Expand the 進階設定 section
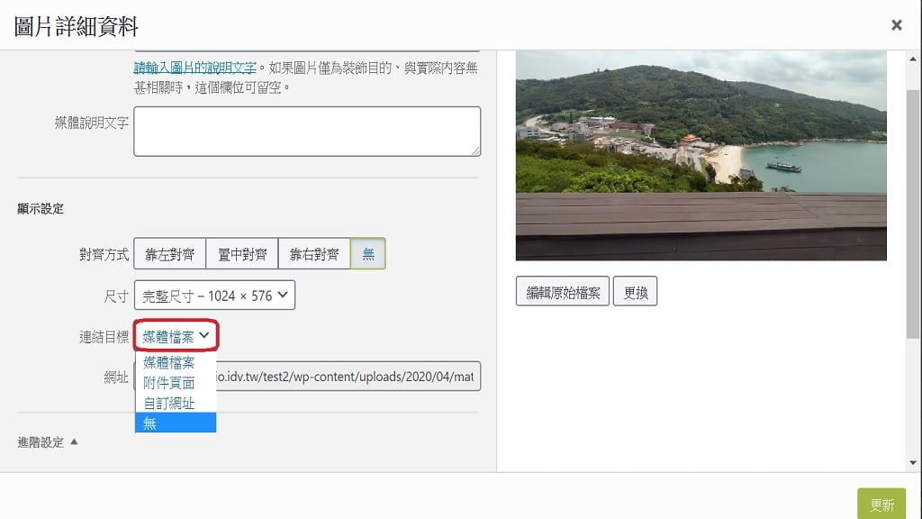 click(47, 442)
